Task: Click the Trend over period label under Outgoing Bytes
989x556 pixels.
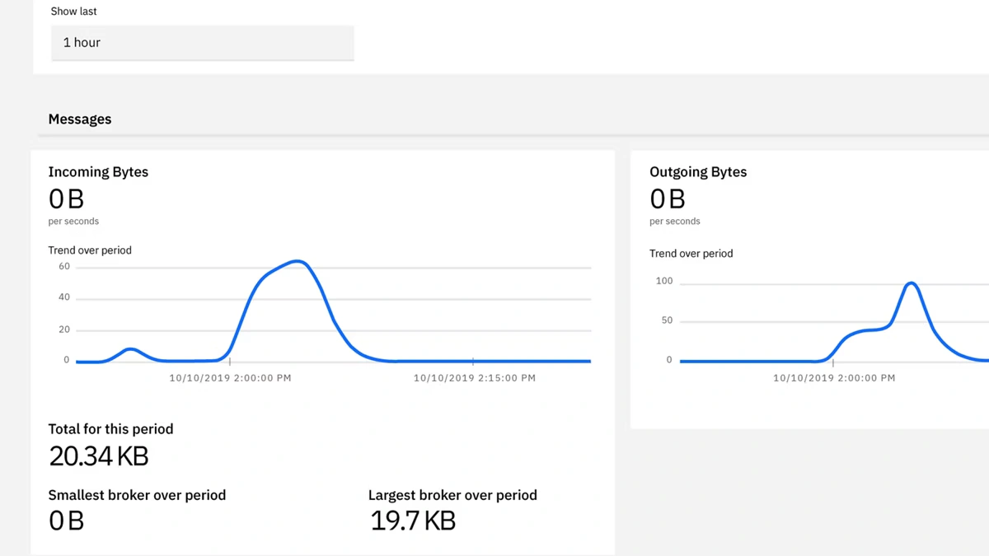Action: point(691,254)
